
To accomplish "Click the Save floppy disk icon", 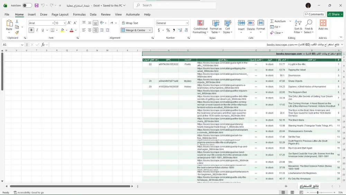I will tap(37, 5).
